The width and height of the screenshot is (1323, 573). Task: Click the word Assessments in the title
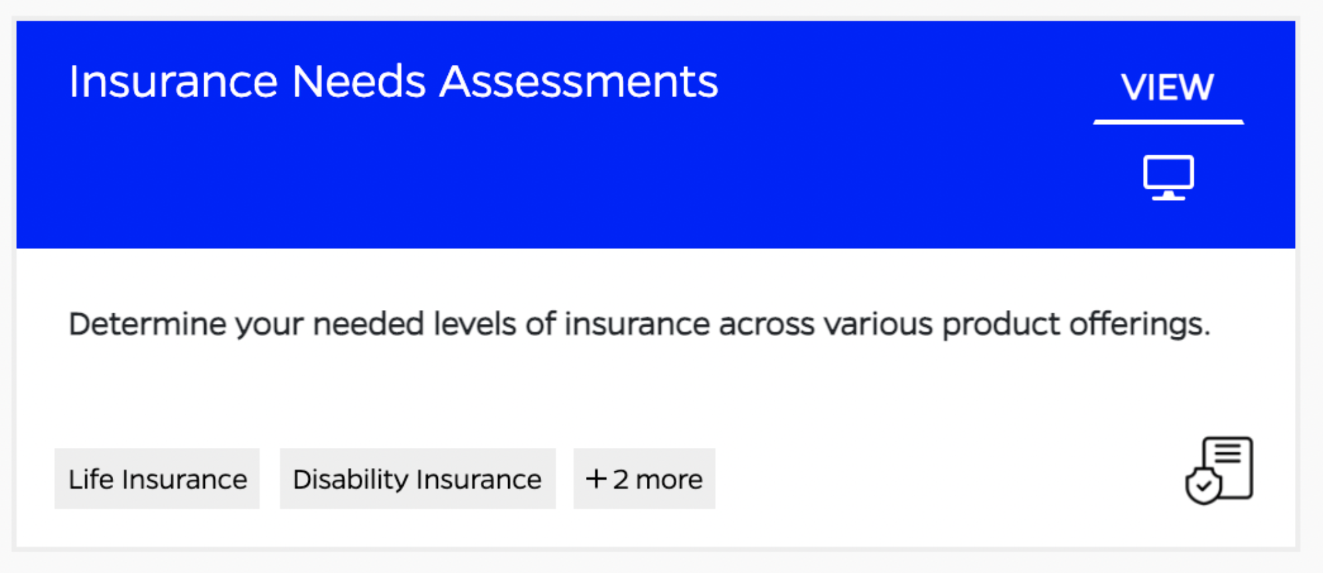[578, 82]
